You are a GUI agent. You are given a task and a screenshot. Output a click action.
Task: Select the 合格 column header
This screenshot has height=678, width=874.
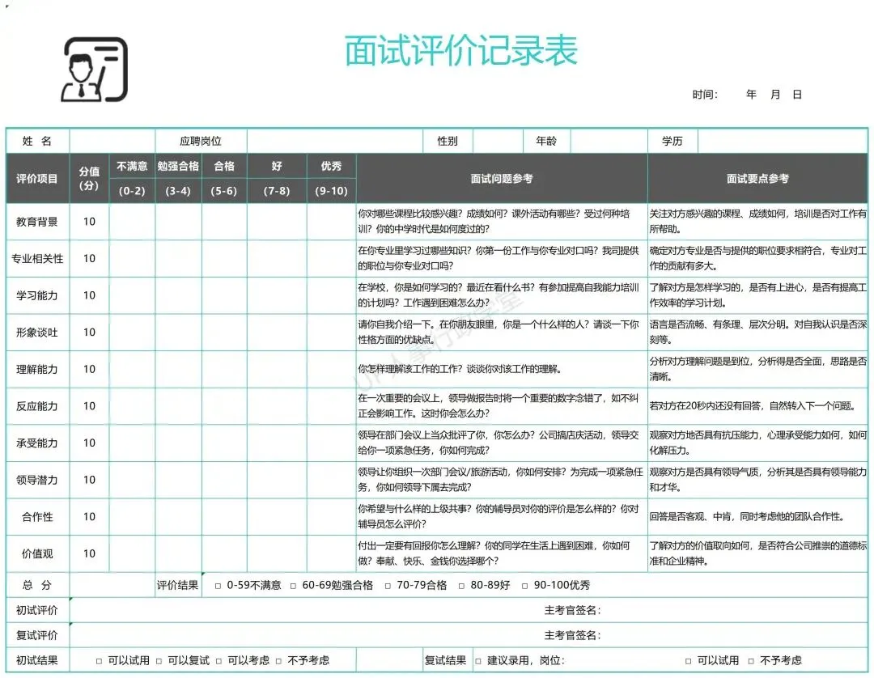(x=224, y=166)
